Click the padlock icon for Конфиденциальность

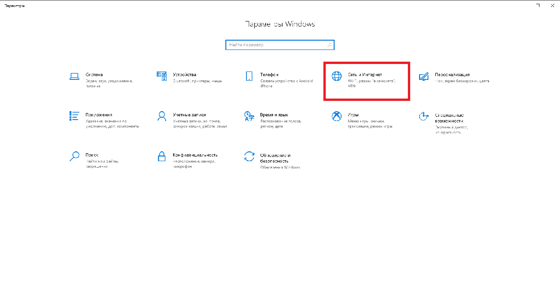coord(161,156)
